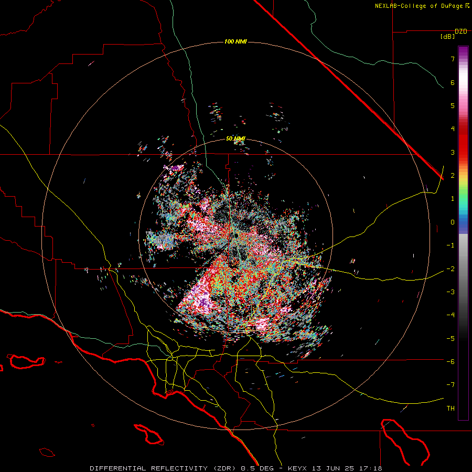Click the 1 value on the color scale
Screen dimensions: 472x472
click(x=453, y=199)
